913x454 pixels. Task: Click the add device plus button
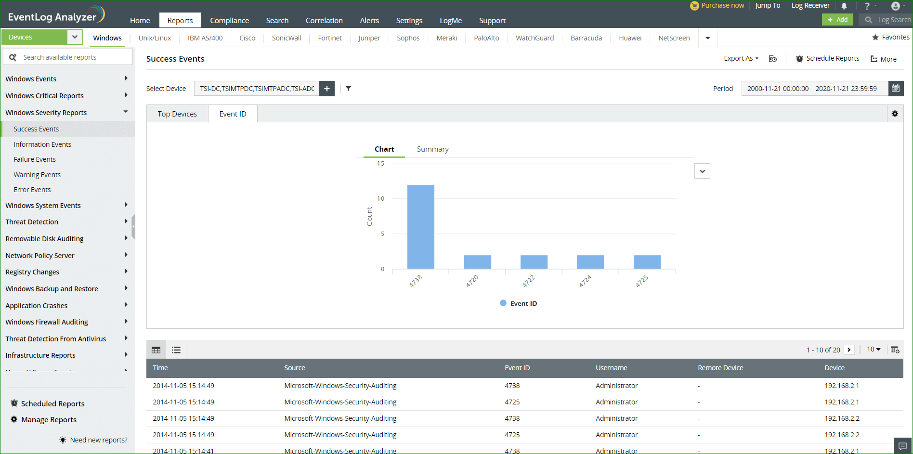[x=327, y=89]
